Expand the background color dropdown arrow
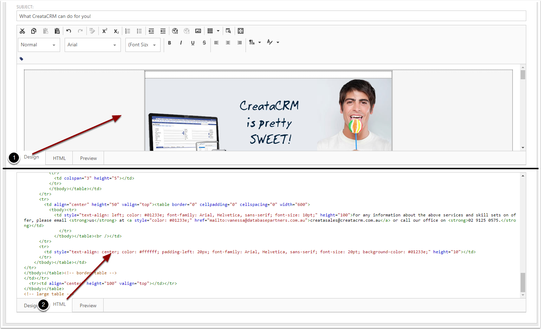541x329 pixels. tap(260, 42)
